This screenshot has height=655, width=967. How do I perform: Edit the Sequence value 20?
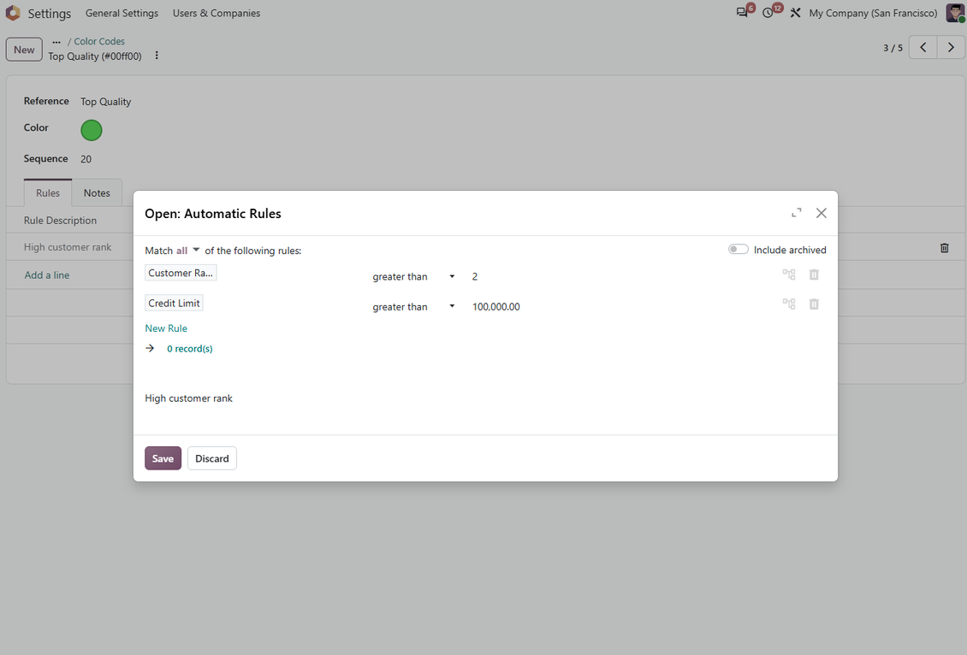86,159
